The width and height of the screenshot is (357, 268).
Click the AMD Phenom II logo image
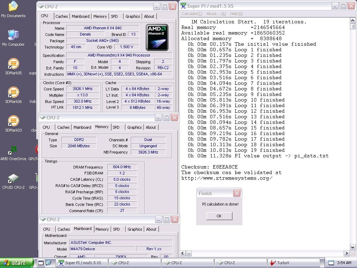(157, 37)
